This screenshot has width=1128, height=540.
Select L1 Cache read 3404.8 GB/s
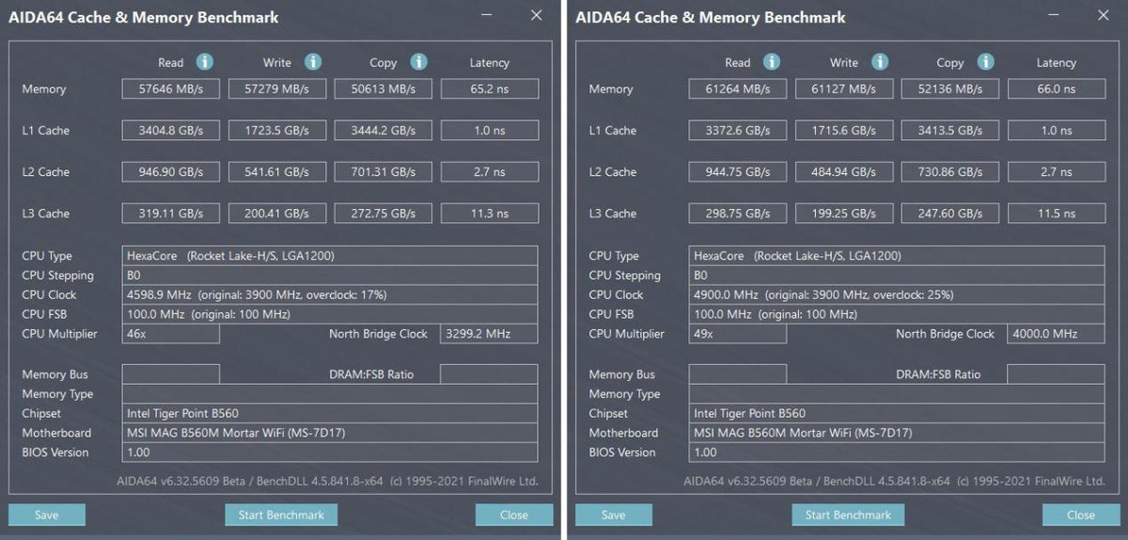tap(171, 130)
